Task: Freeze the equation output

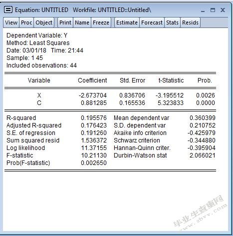Action: point(101,22)
